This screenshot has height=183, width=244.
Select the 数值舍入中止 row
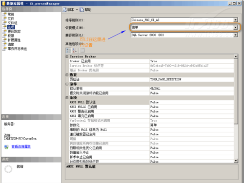coord(151,152)
